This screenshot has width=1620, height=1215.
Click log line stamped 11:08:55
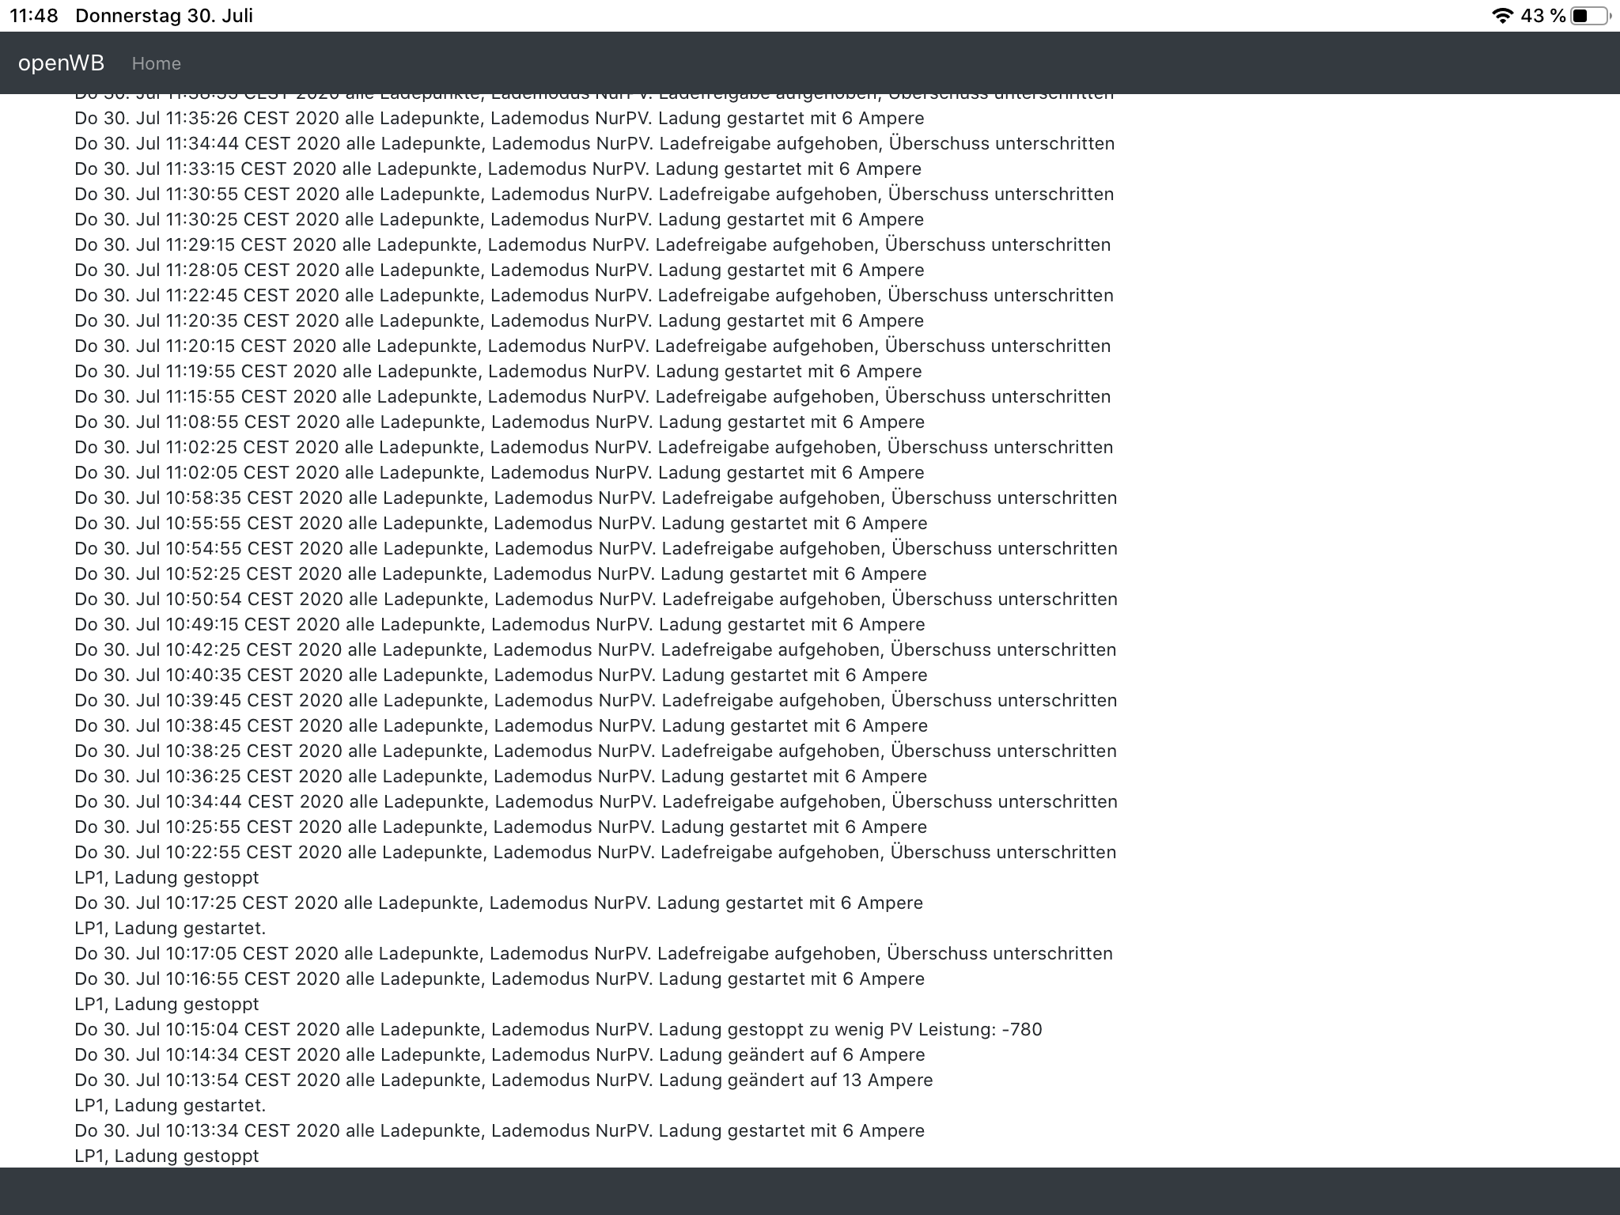499,422
